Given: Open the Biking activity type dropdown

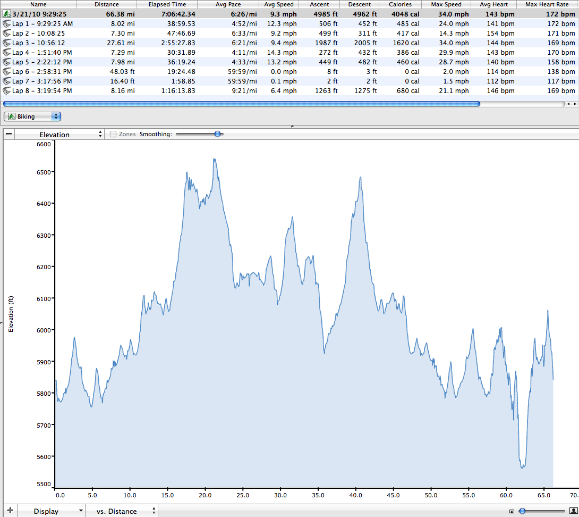Looking at the screenshot, I should click(x=32, y=116).
